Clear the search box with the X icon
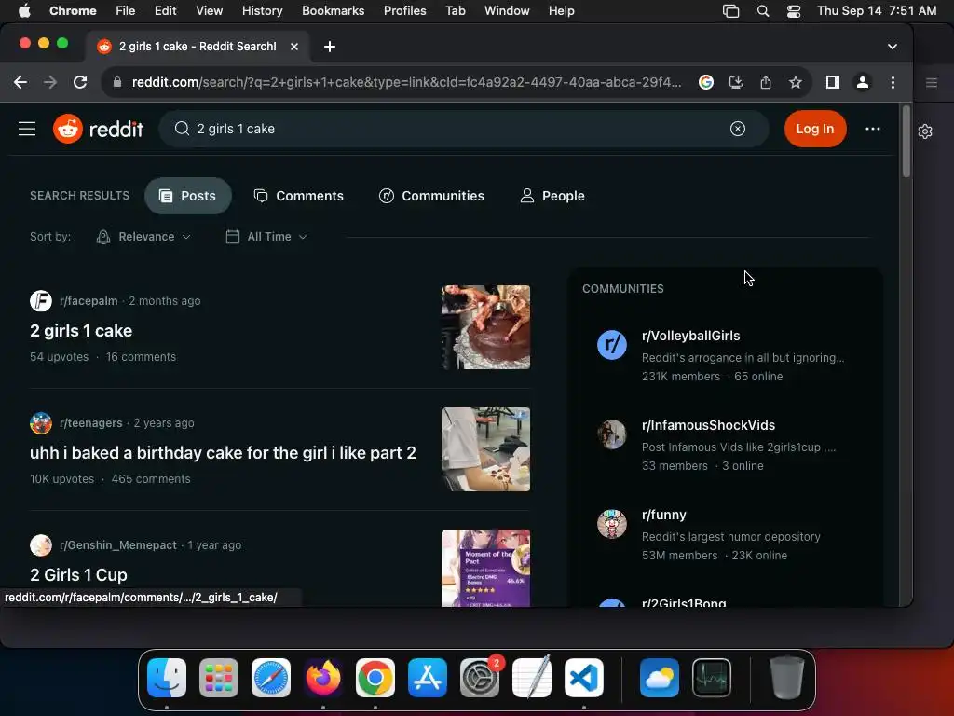954x716 pixels. pos(738,129)
